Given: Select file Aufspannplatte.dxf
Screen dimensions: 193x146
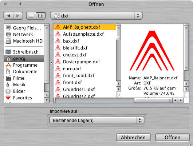Looking at the screenshot, I should pos(85,34).
